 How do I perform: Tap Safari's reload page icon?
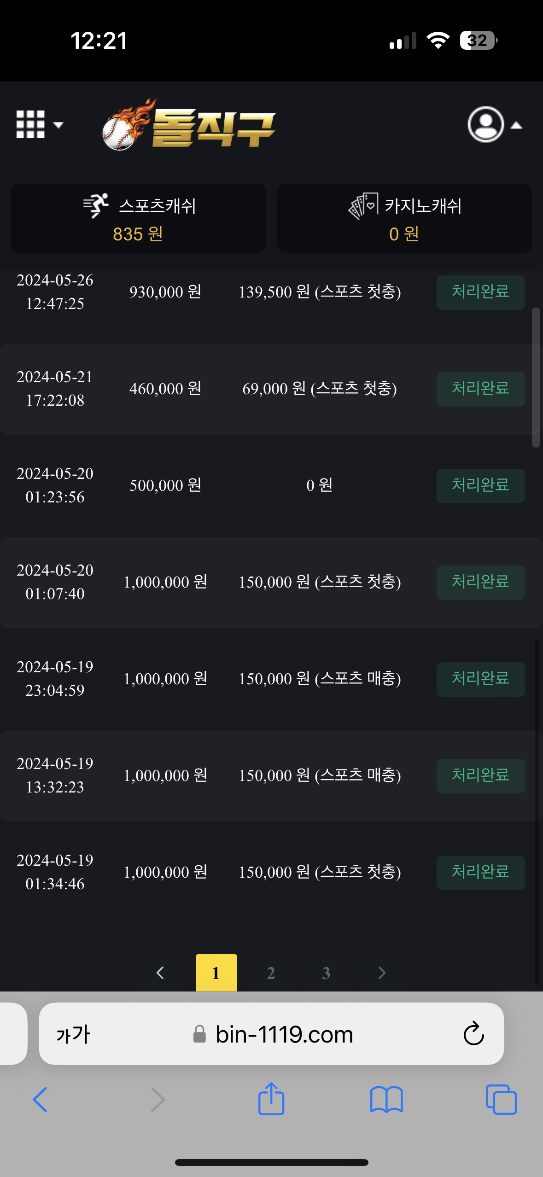pyautogui.click(x=473, y=1034)
